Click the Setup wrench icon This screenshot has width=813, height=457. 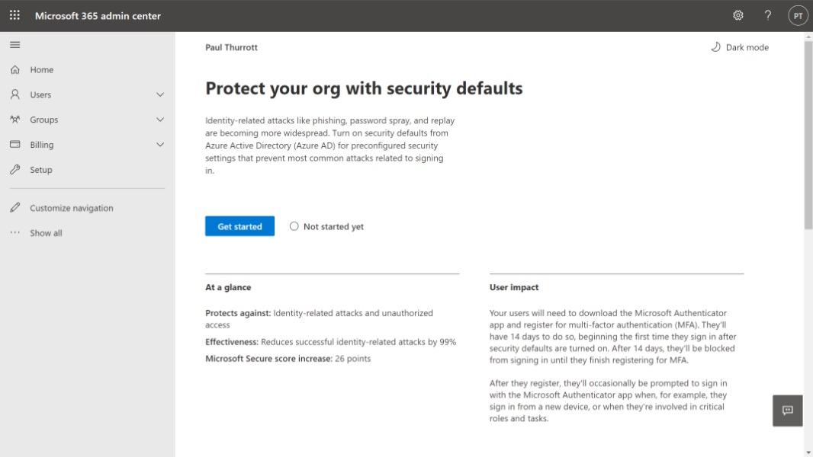[14, 170]
